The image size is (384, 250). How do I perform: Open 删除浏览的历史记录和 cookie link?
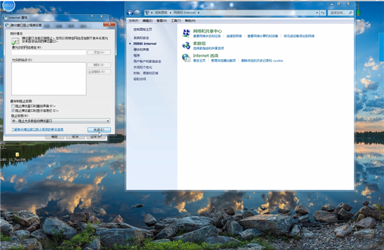pyautogui.click(x=262, y=61)
